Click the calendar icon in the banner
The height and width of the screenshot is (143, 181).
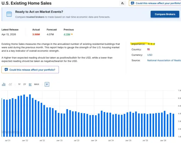tap(9, 14)
